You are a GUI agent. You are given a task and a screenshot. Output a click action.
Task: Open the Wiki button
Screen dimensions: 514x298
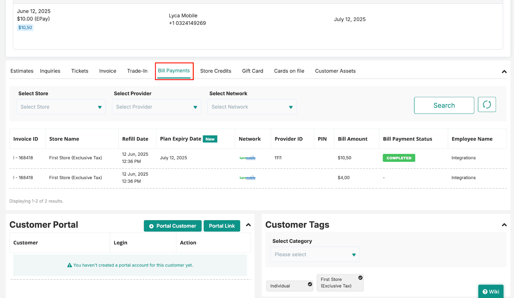coord(491,292)
